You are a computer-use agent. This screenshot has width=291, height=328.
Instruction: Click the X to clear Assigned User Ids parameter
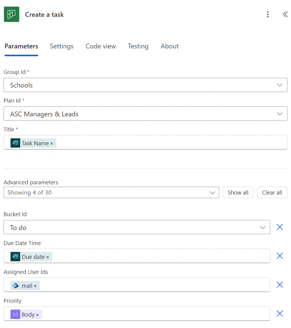(x=279, y=285)
